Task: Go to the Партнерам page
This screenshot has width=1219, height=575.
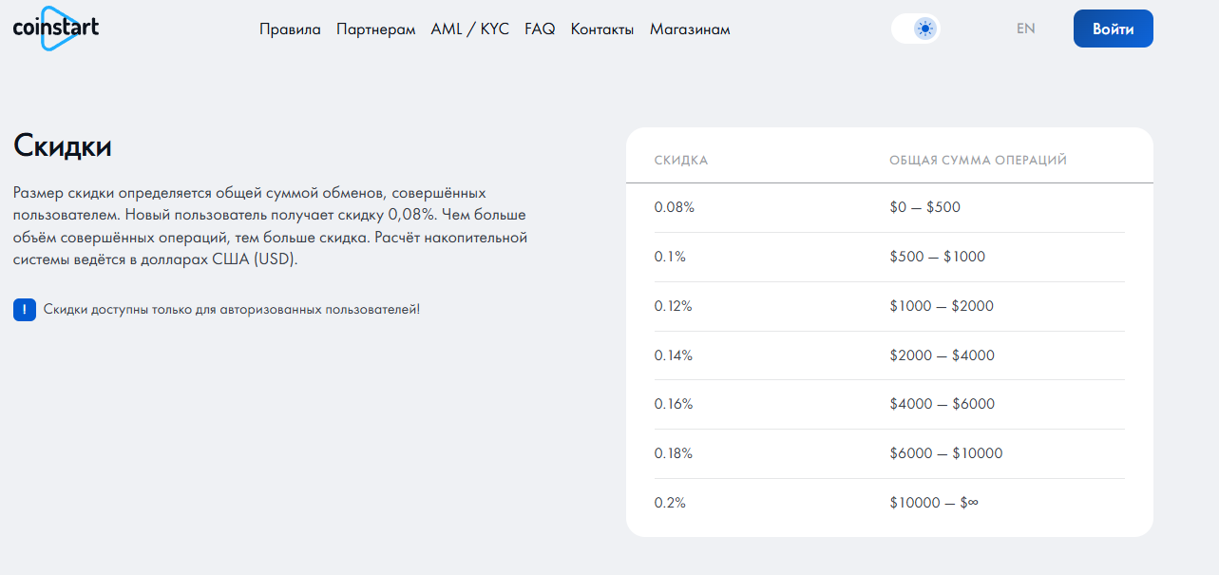Action: click(x=375, y=29)
